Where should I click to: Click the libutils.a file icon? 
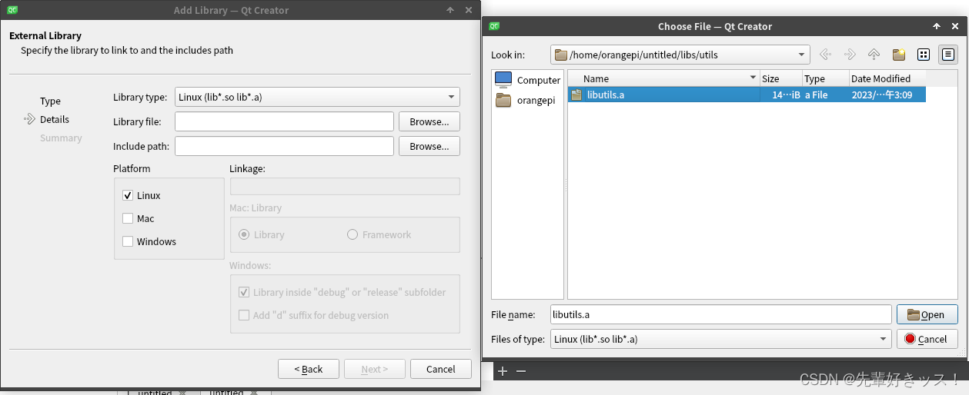[x=576, y=95]
